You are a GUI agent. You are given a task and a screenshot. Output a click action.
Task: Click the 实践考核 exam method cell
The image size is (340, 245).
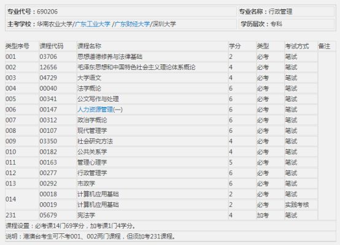297,205
